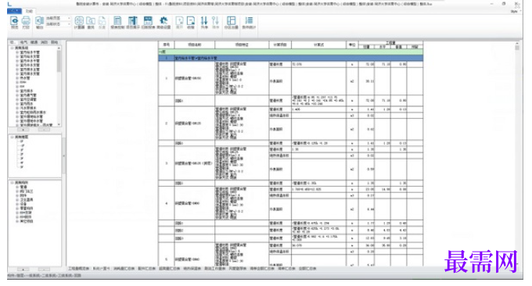This screenshot has height=286, width=532.
Task: Click the 查找 search folder icon
Action: pos(91,23)
